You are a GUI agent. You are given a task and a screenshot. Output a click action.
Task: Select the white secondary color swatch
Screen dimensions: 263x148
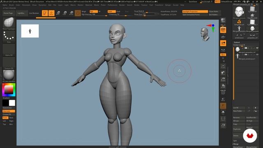click(12, 103)
